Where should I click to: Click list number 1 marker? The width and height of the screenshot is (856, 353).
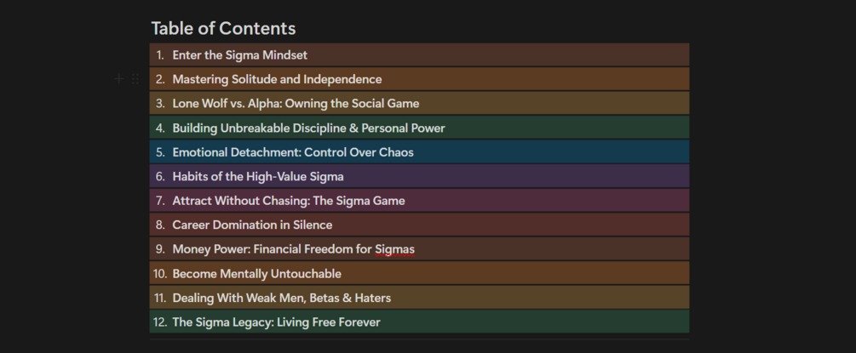(159, 55)
